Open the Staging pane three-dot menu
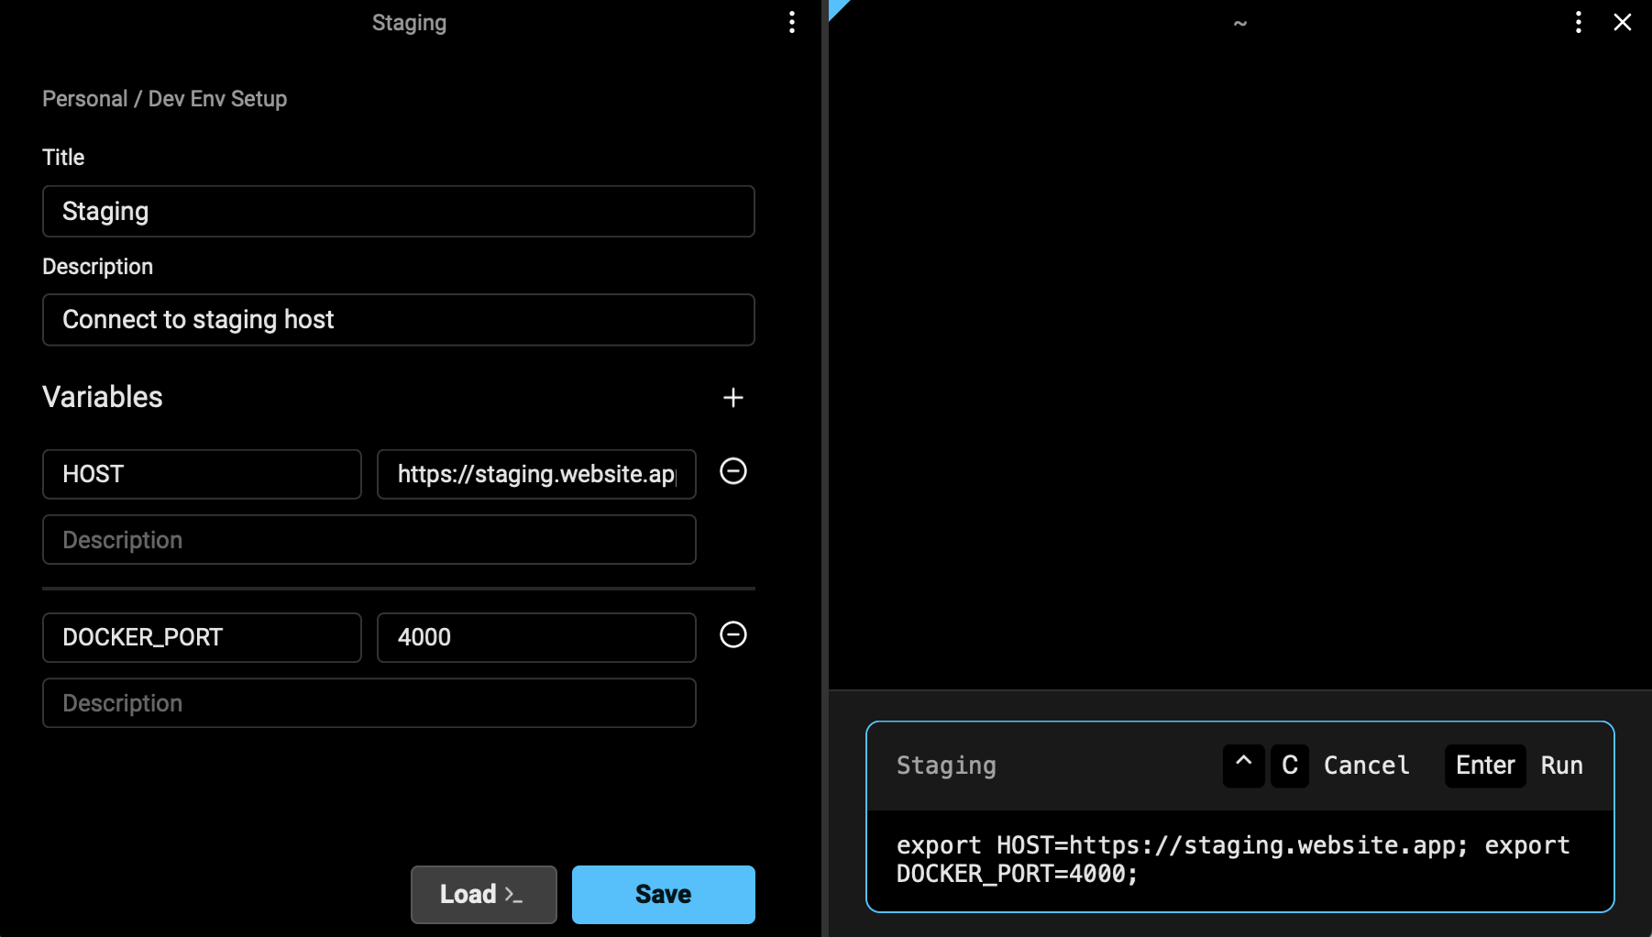 [x=792, y=23]
